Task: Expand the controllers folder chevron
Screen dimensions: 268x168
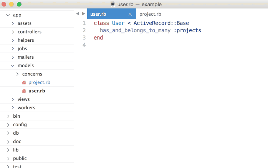Action: tap(13, 32)
